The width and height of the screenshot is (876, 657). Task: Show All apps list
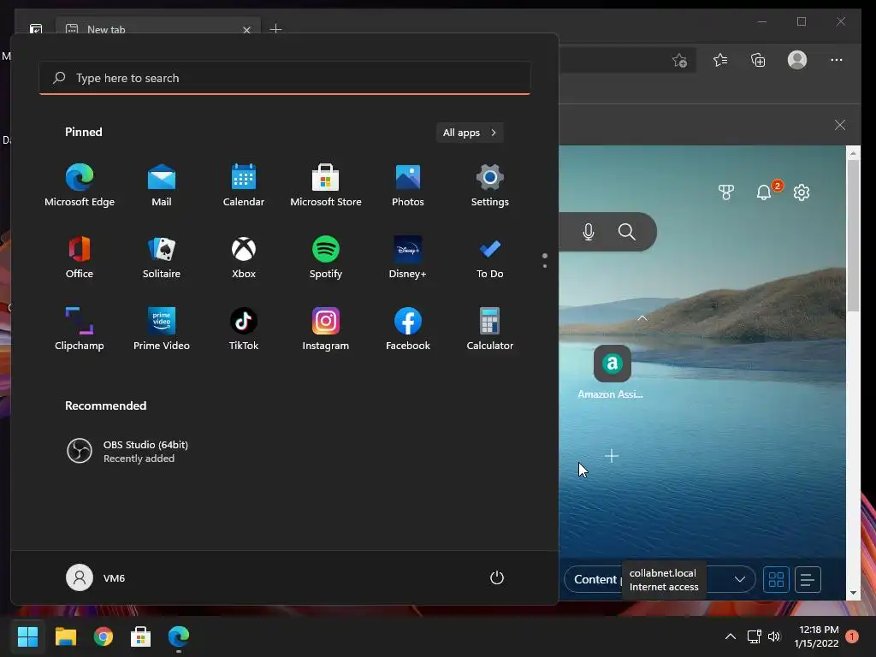[470, 133]
